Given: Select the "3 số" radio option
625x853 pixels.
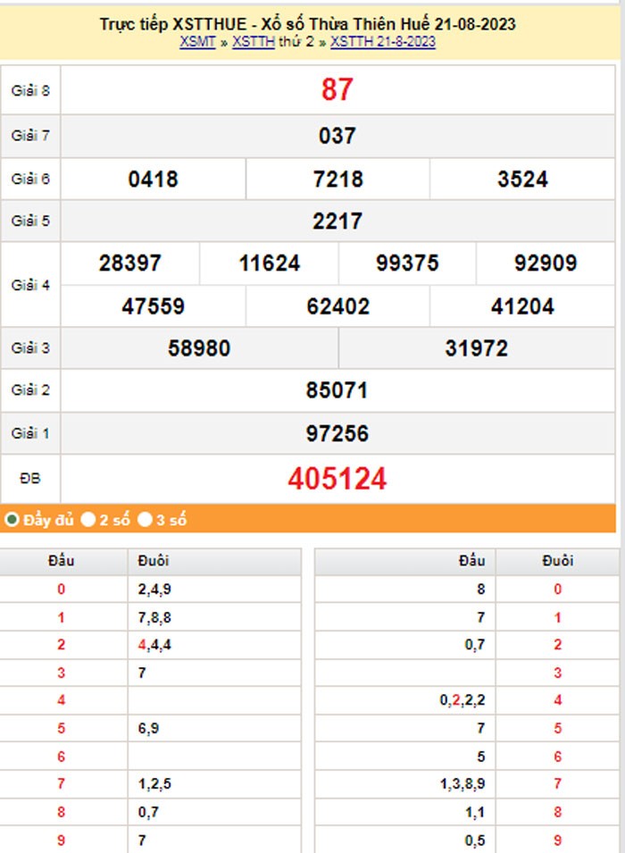Looking at the screenshot, I should point(145,519).
